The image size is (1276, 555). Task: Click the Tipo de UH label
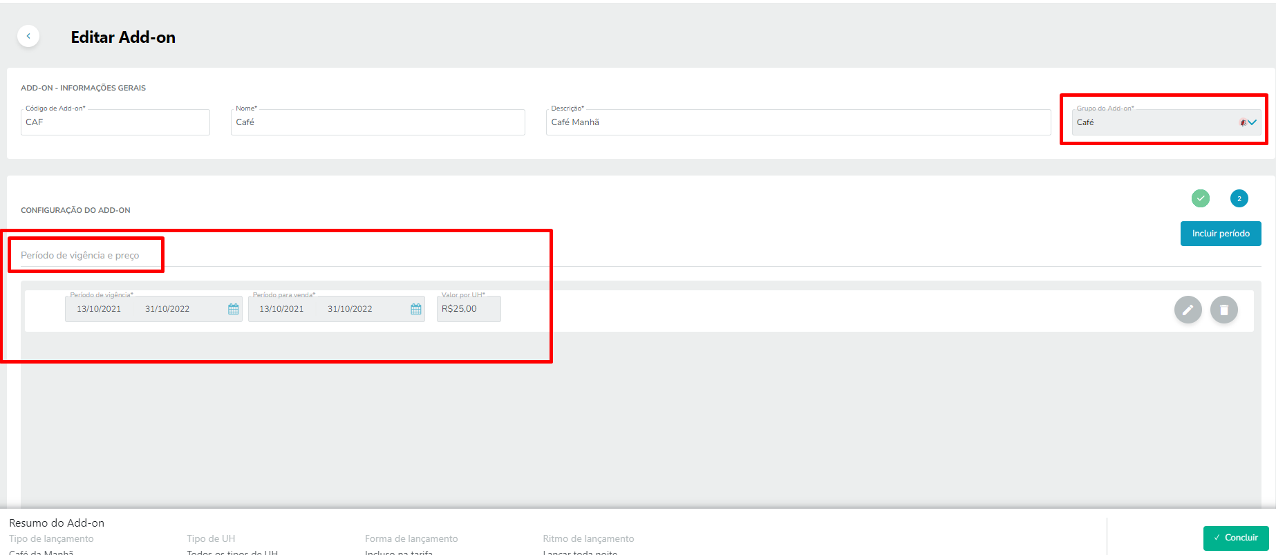(x=211, y=539)
